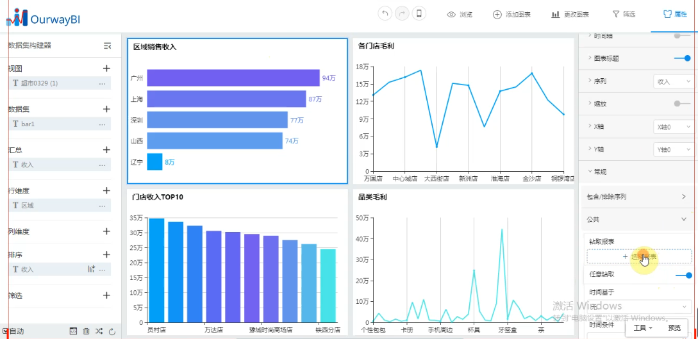Turn off the 图表标题 switch

pos(683,58)
